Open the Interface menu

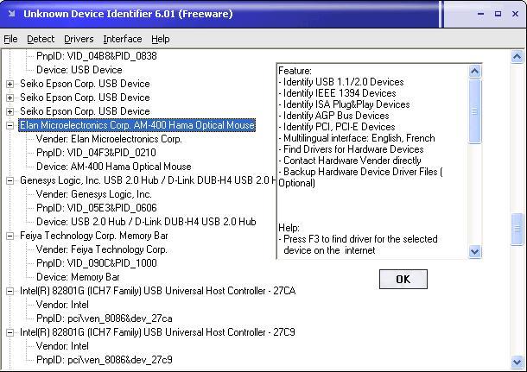123,39
